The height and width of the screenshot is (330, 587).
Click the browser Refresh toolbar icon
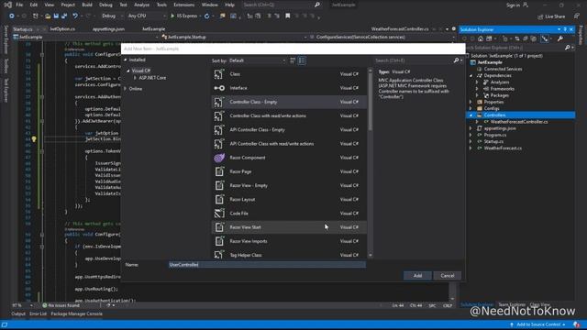pyautogui.click(x=206, y=16)
